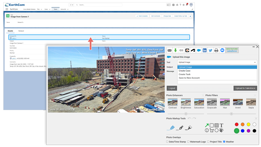
Task: Pick the blue color swatch
Action: pos(243,131)
